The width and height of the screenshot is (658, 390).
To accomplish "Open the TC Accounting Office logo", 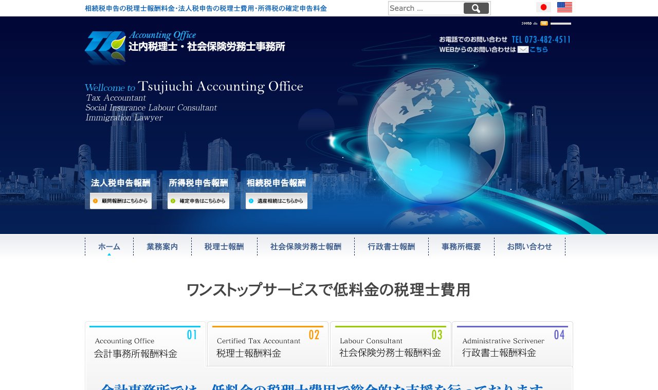I will tap(105, 48).
